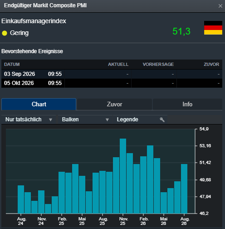Screen dimensions: 225x229
Task: Click the German flag icon
Action: [x=213, y=28]
